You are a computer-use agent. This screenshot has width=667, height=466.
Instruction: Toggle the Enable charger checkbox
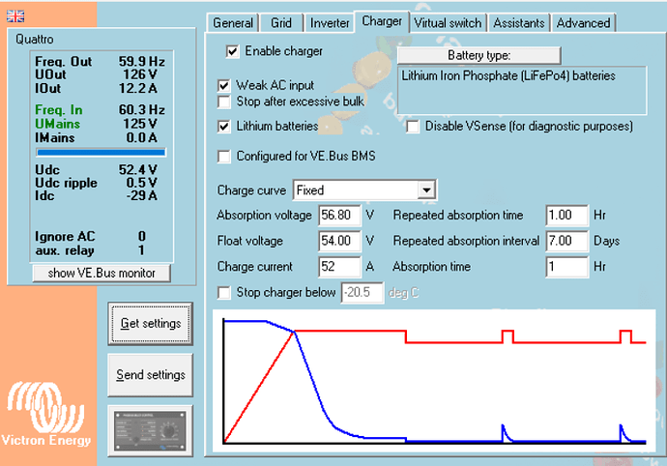(232, 51)
